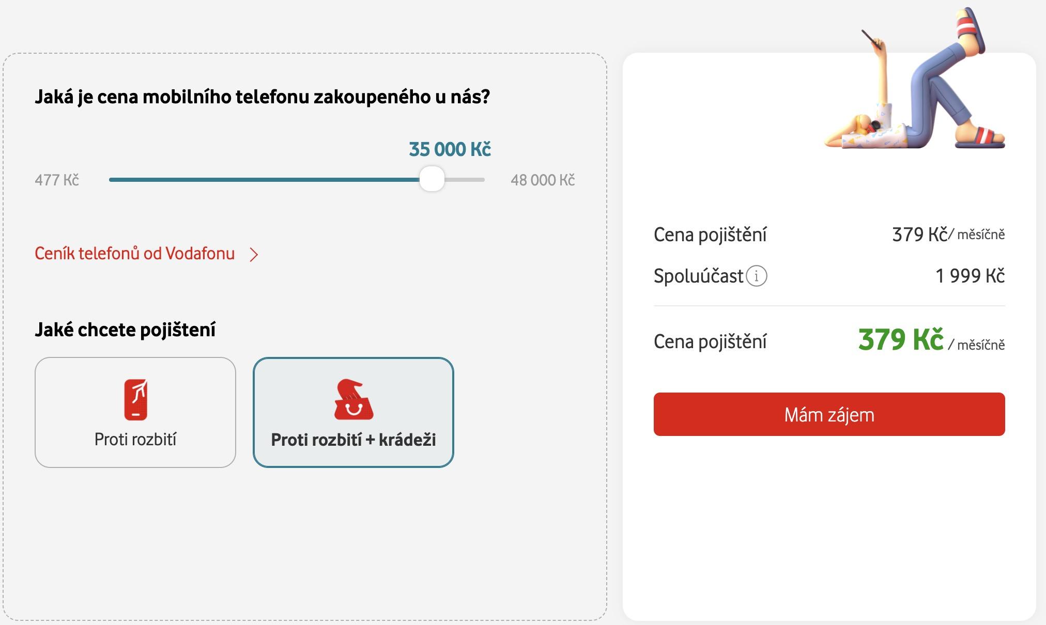Open Ceník telefonů od Vodafonu link
This screenshot has width=1046, height=625.
tap(134, 254)
